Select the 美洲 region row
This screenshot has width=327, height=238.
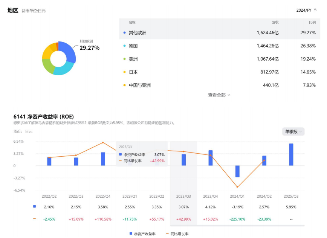tap(219, 59)
